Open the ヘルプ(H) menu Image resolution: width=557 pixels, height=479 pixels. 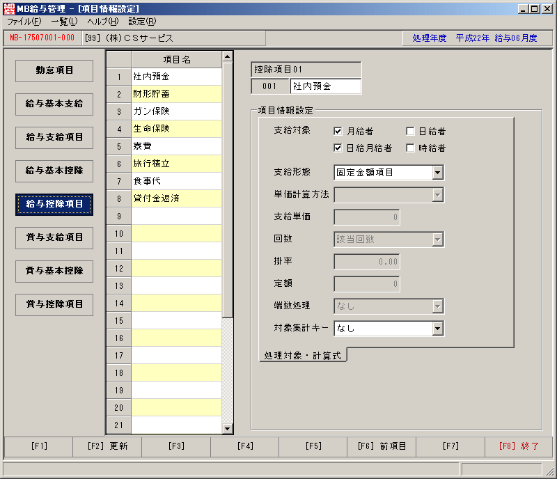pyautogui.click(x=103, y=22)
